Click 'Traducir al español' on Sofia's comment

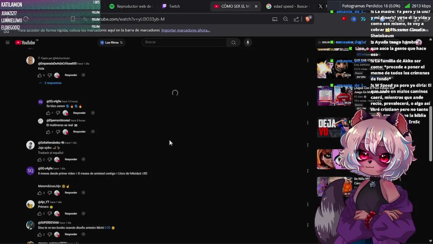pyautogui.click(x=51, y=153)
